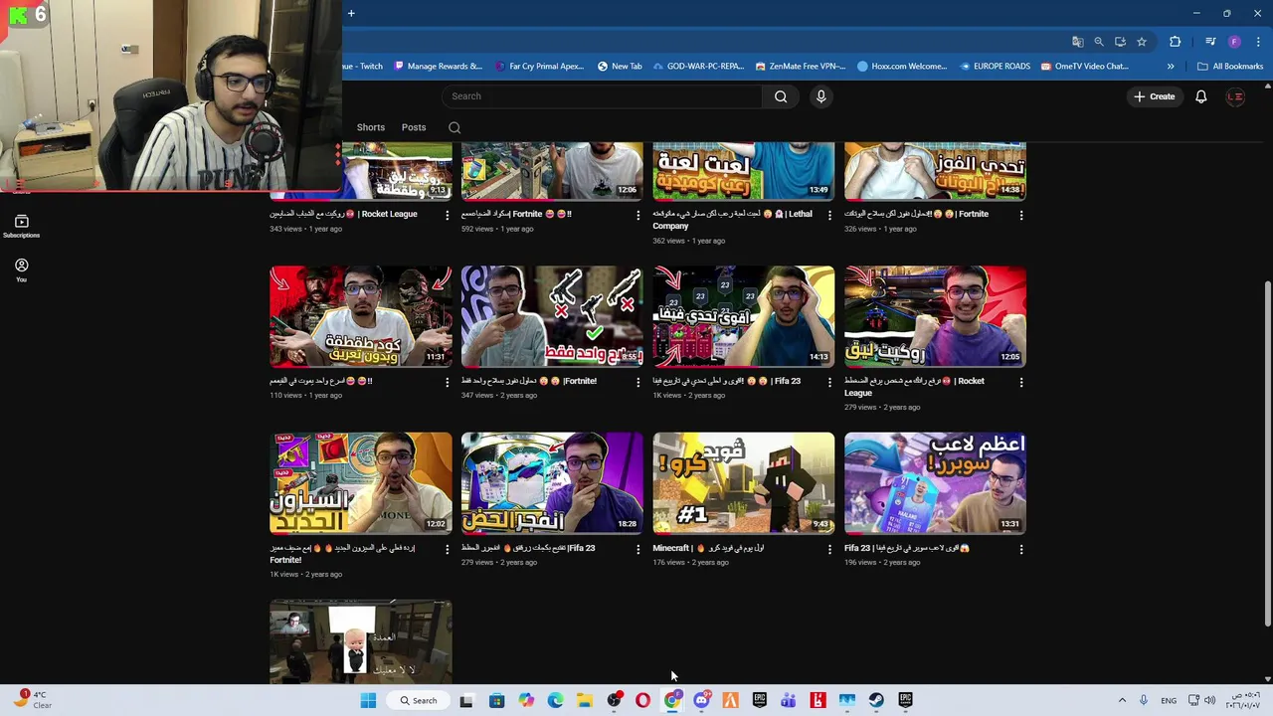Open the New Tab bookmark
The image size is (1273, 716).
point(620,67)
